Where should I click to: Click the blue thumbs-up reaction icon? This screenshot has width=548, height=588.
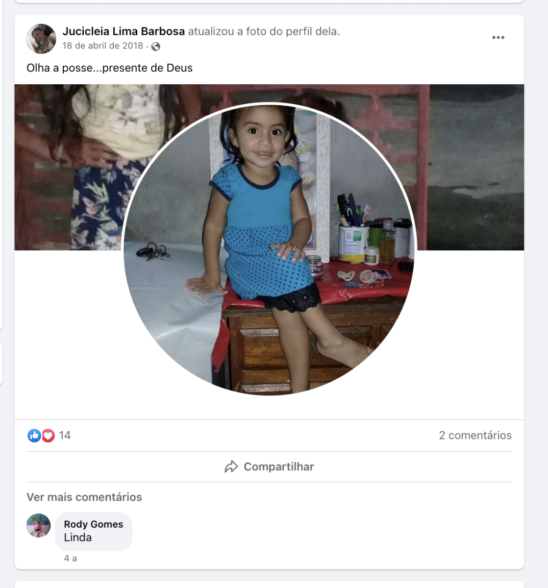34,435
